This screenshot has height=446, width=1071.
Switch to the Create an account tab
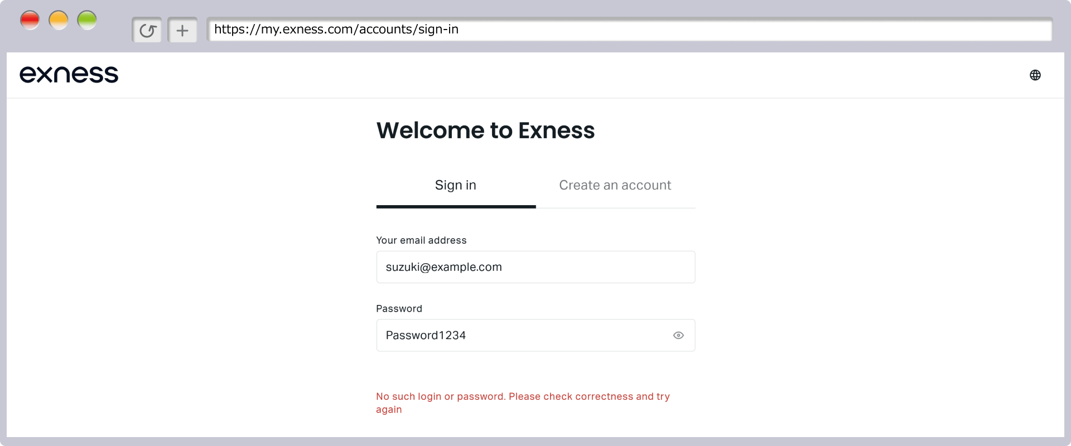(615, 185)
